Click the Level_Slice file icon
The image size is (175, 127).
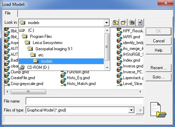click(x=120, y=83)
